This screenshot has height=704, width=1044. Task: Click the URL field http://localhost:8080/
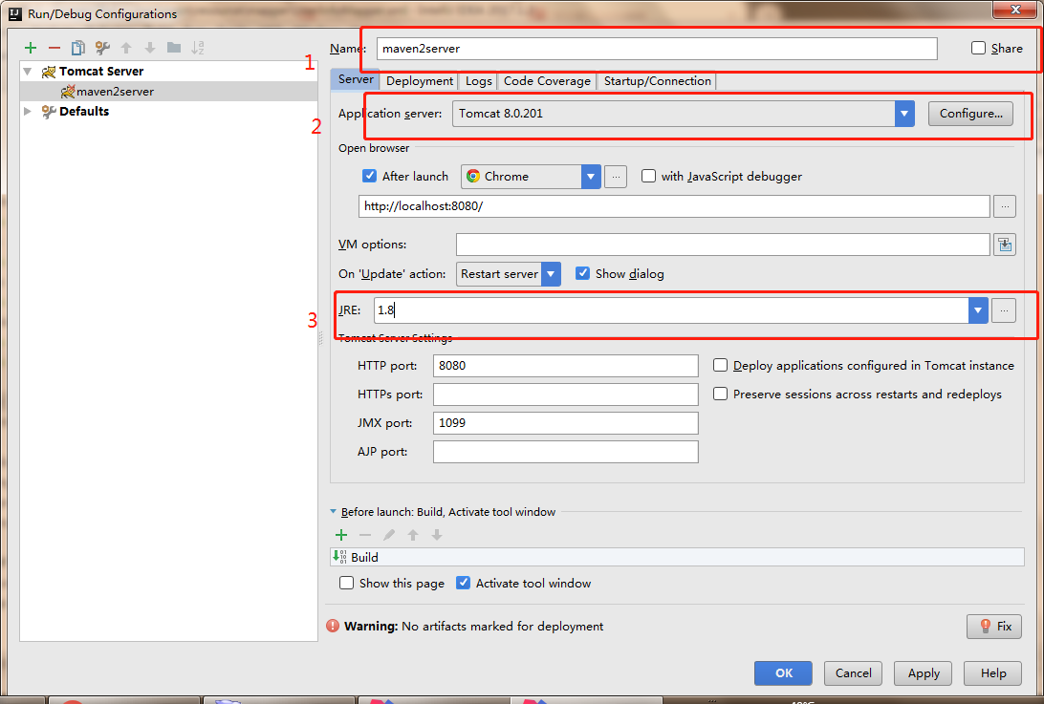tap(674, 206)
